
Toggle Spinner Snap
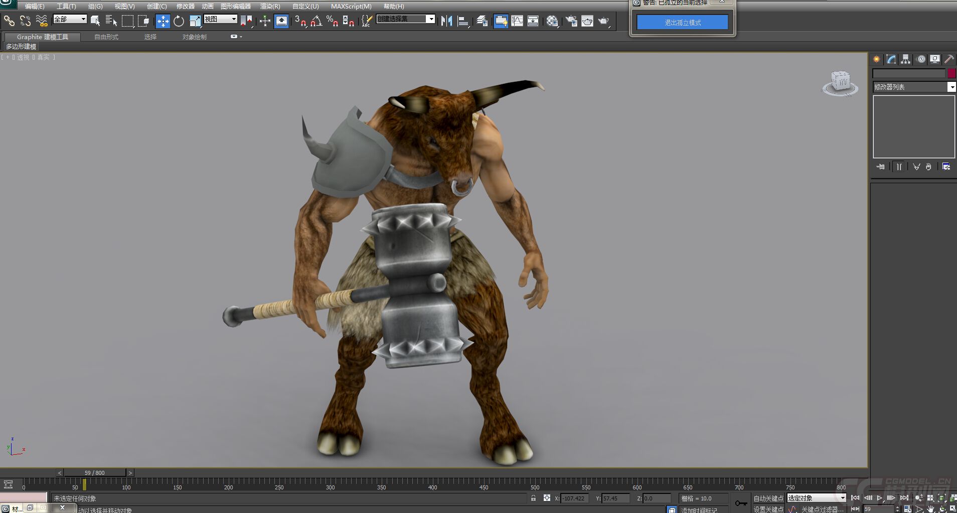[x=348, y=21]
